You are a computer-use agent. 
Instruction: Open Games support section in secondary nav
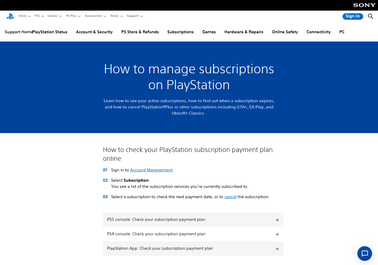pyautogui.click(x=209, y=32)
